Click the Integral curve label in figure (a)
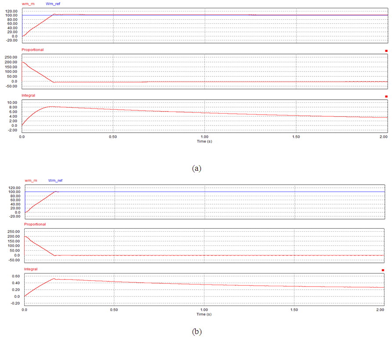Image resolution: width=392 pixels, height=338 pixels. point(28,95)
